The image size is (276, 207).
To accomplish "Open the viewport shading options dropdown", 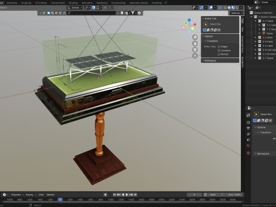I will [241, 7].
